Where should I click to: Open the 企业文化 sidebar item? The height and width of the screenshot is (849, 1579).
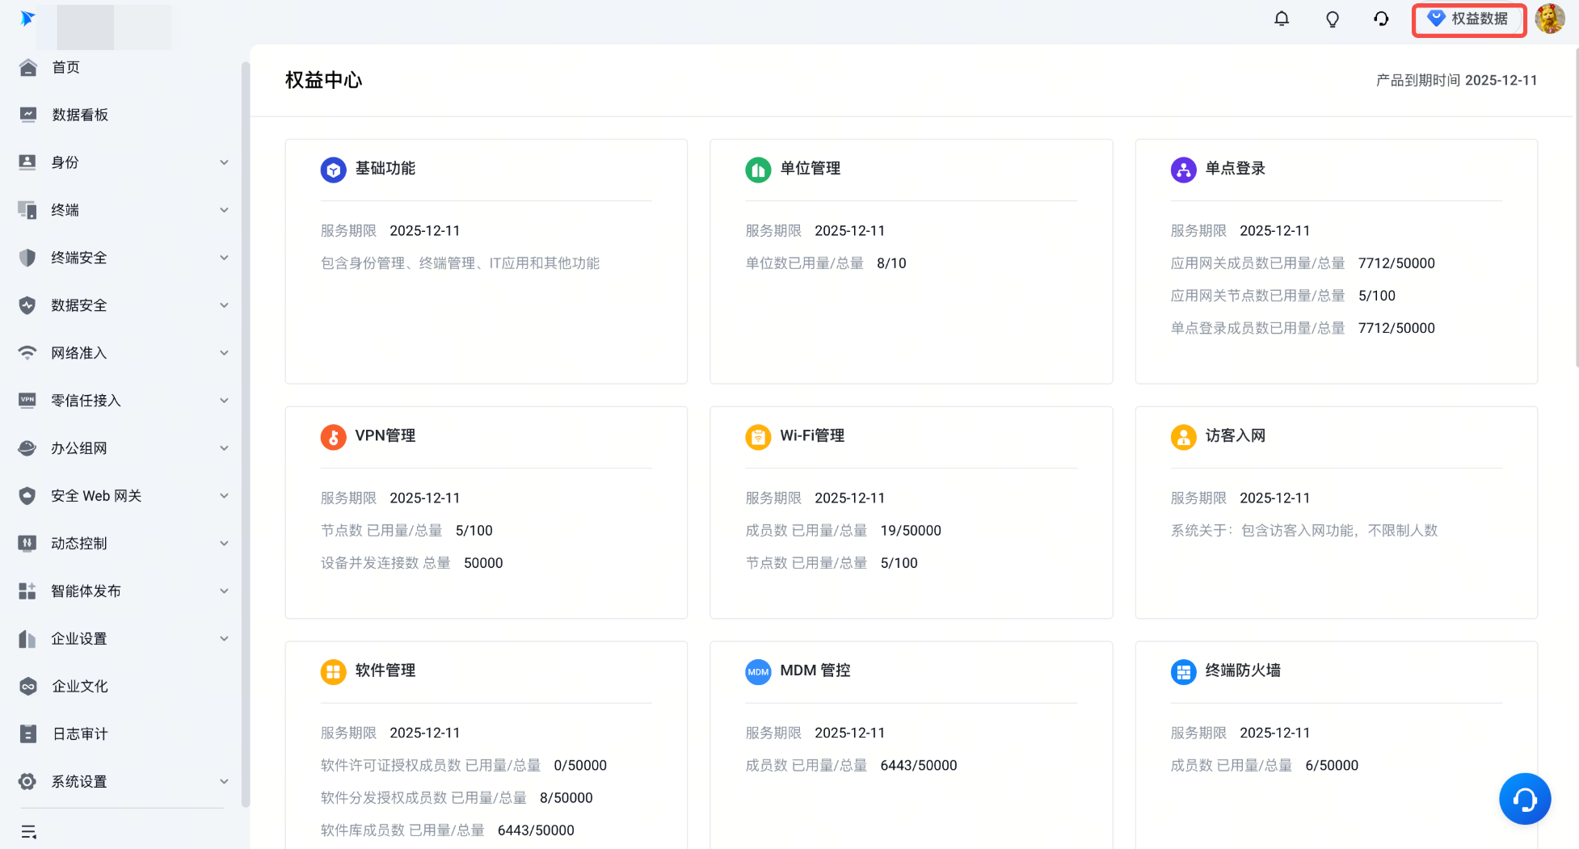[x=79, y=686]
